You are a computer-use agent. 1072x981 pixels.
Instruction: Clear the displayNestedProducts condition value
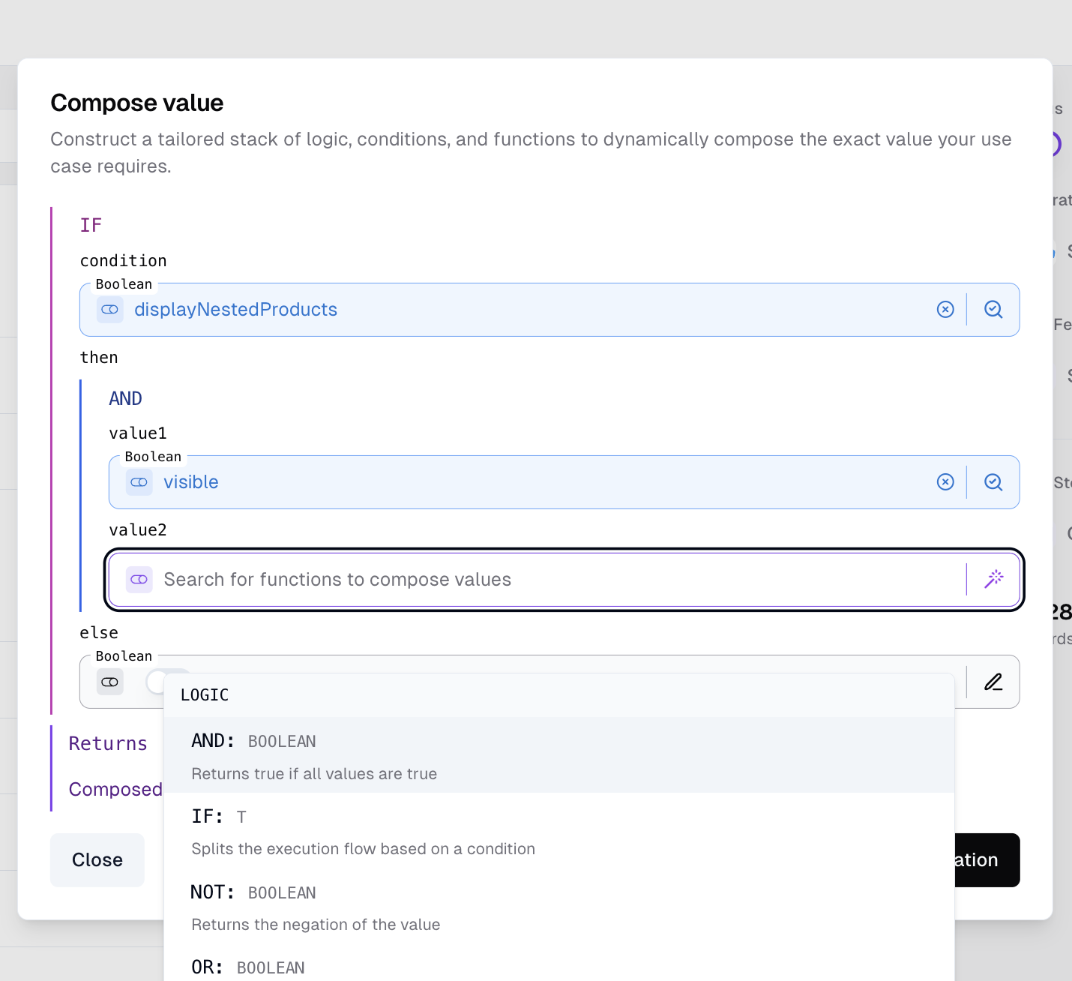[945, 309]
